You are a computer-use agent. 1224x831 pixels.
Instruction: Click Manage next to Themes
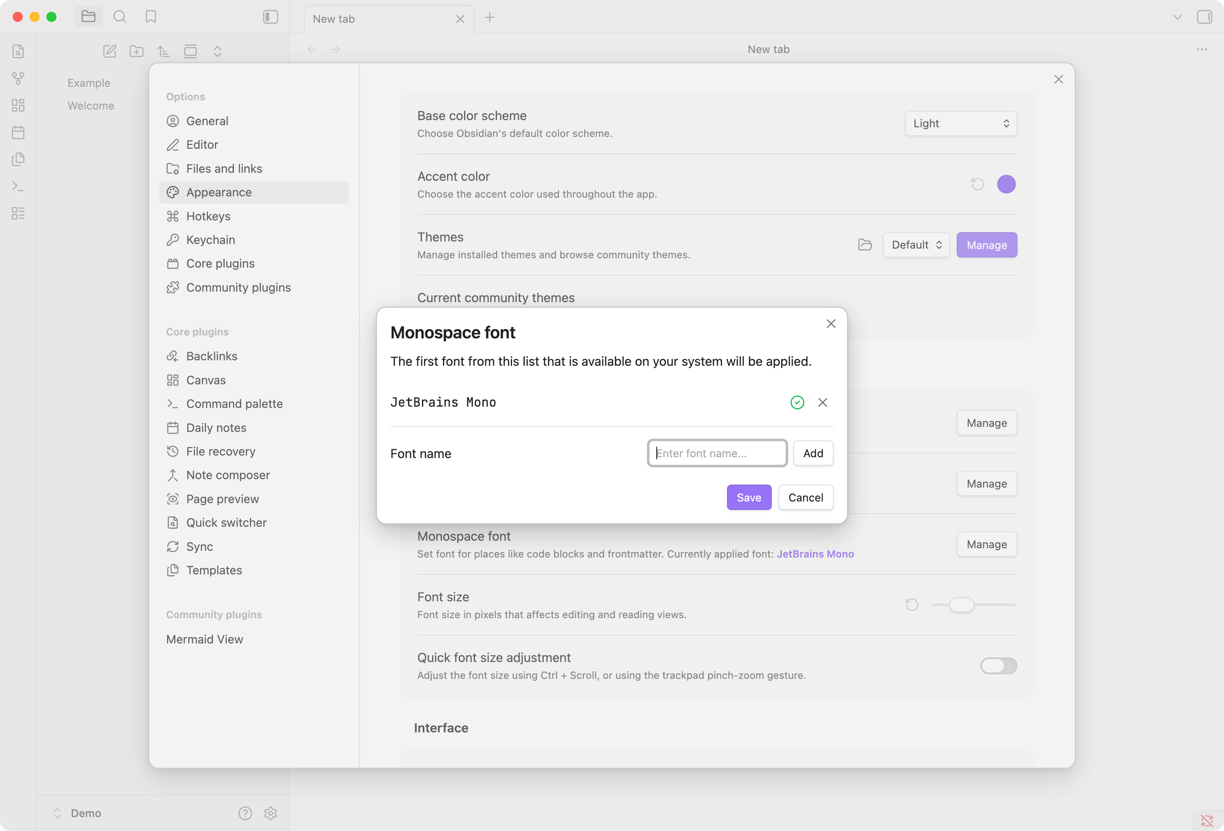(986, 244)
